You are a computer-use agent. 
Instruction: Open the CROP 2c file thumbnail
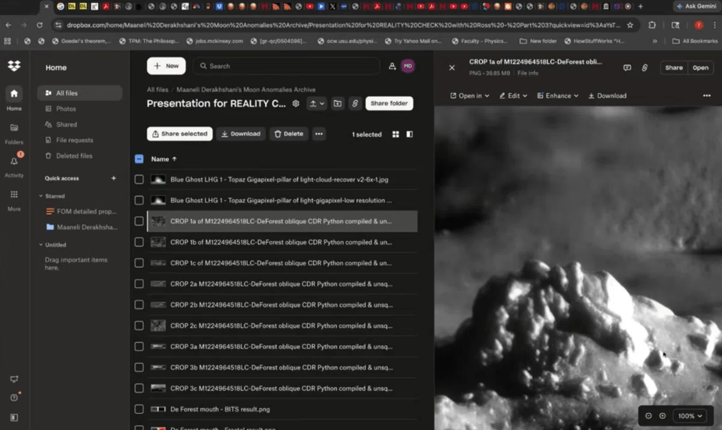point(158,325)
